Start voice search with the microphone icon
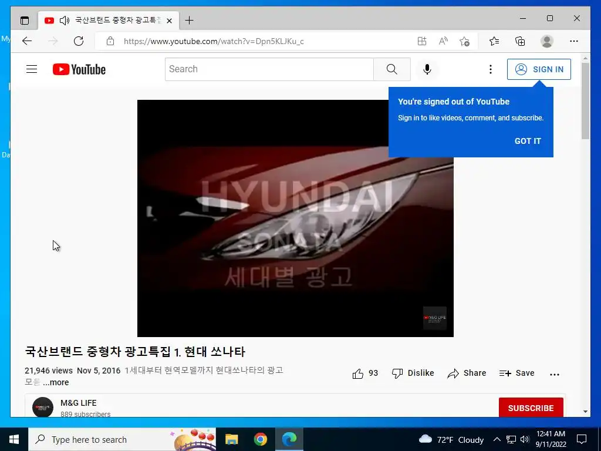This screenshot has width=601, height=451. click(x=427, y=69)
